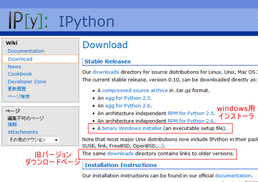Download the egg for Python 2.6
This screenshot has height=182, width=258.
click(x=128, y=106)
